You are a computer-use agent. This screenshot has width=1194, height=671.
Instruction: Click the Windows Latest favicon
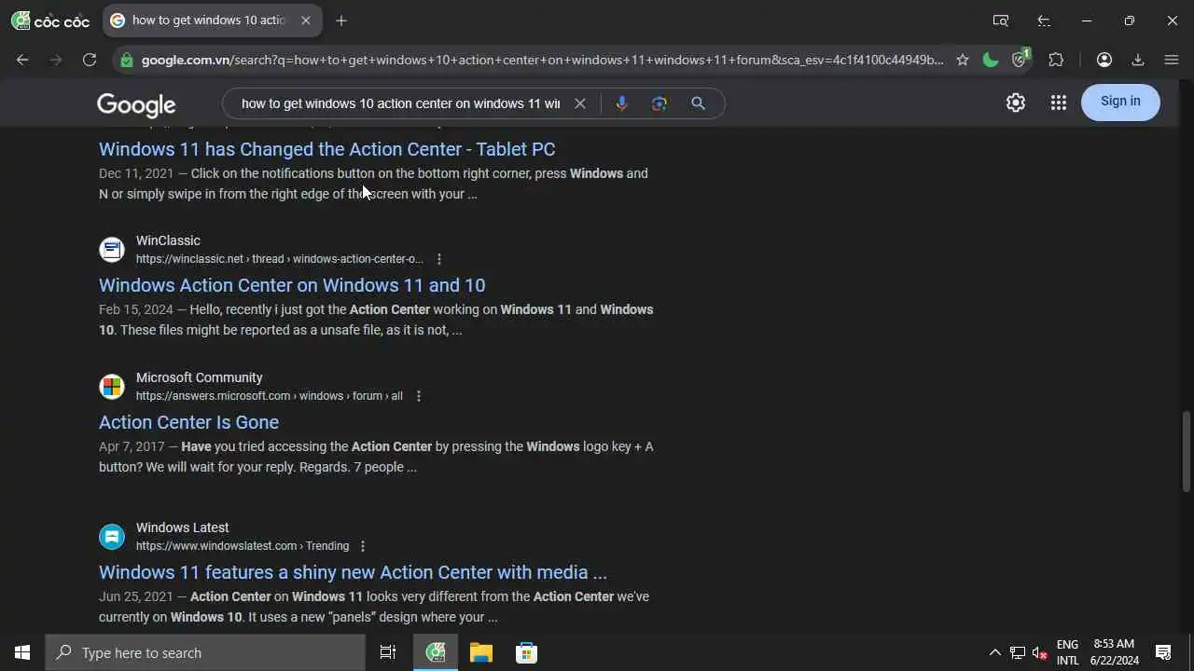click(x=112, y=537)
